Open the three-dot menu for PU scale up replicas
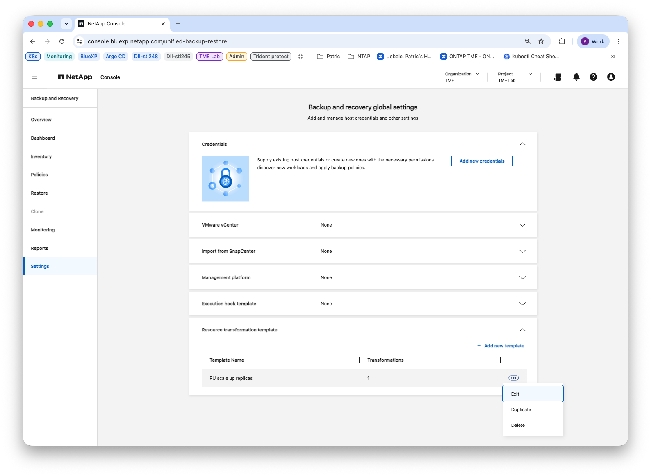The width and height of the screenshot is (651, 476). [513, 378]
